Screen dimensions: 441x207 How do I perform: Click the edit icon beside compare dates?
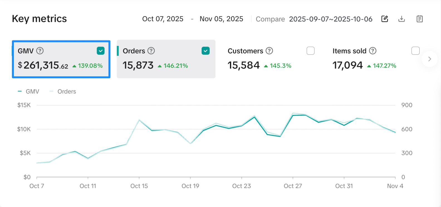point(384,19)
